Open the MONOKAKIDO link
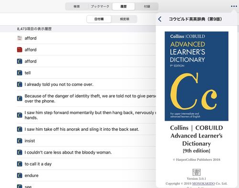Image resolution: width=239 pixels, height=188 pixels. pyautogui.click(x=204, y=183)
